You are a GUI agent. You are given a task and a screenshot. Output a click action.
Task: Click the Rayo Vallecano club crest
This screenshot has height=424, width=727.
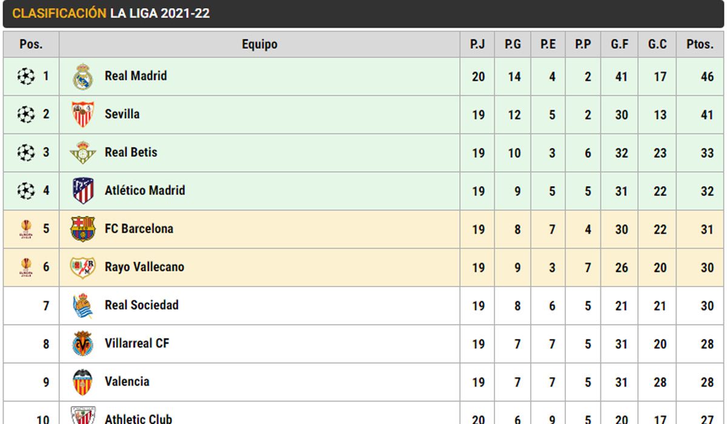[83, 267]
